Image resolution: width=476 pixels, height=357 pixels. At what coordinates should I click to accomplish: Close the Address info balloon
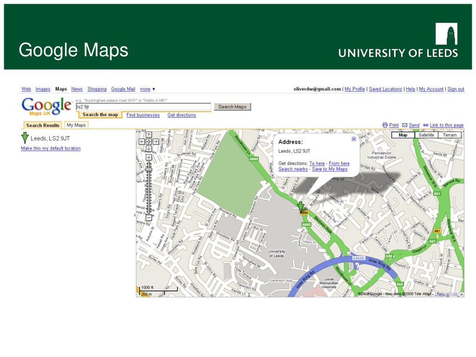tap(354, 139)
